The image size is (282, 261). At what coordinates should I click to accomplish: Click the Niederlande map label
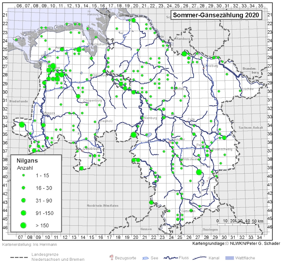tap(19, 101)
